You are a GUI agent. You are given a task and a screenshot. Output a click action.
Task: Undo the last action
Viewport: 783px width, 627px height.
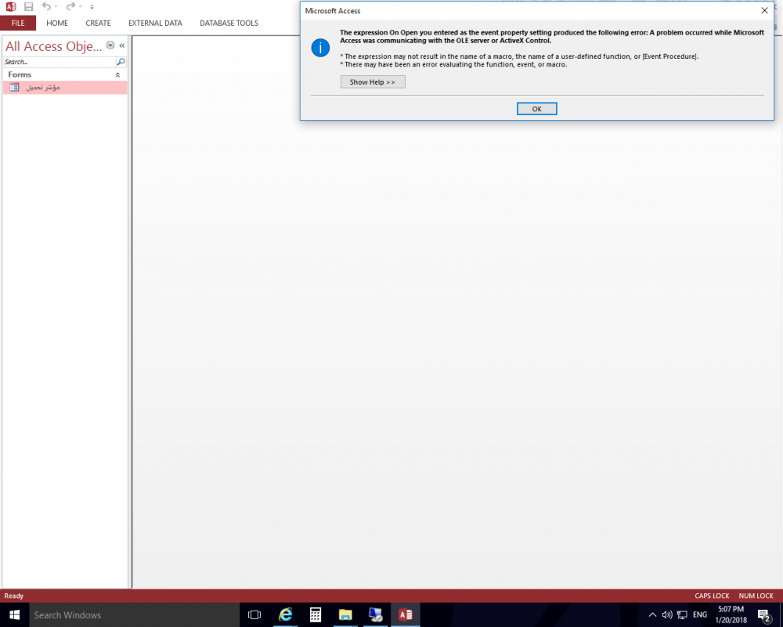(46, 6)
